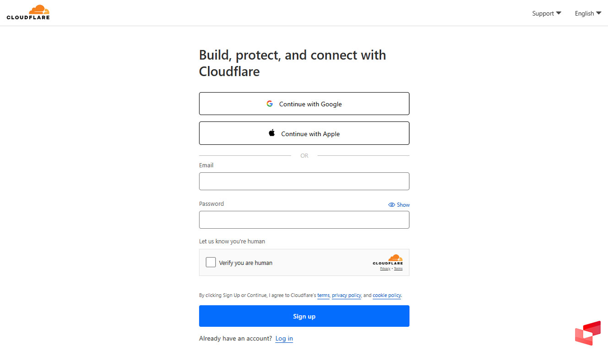Click the eye icon beside Show
608x352 pixels.
(x=391, y=205)
